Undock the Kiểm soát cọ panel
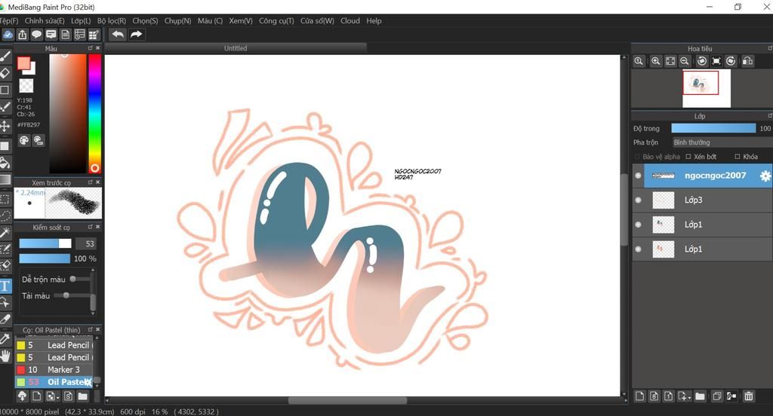 coord(91,226)
